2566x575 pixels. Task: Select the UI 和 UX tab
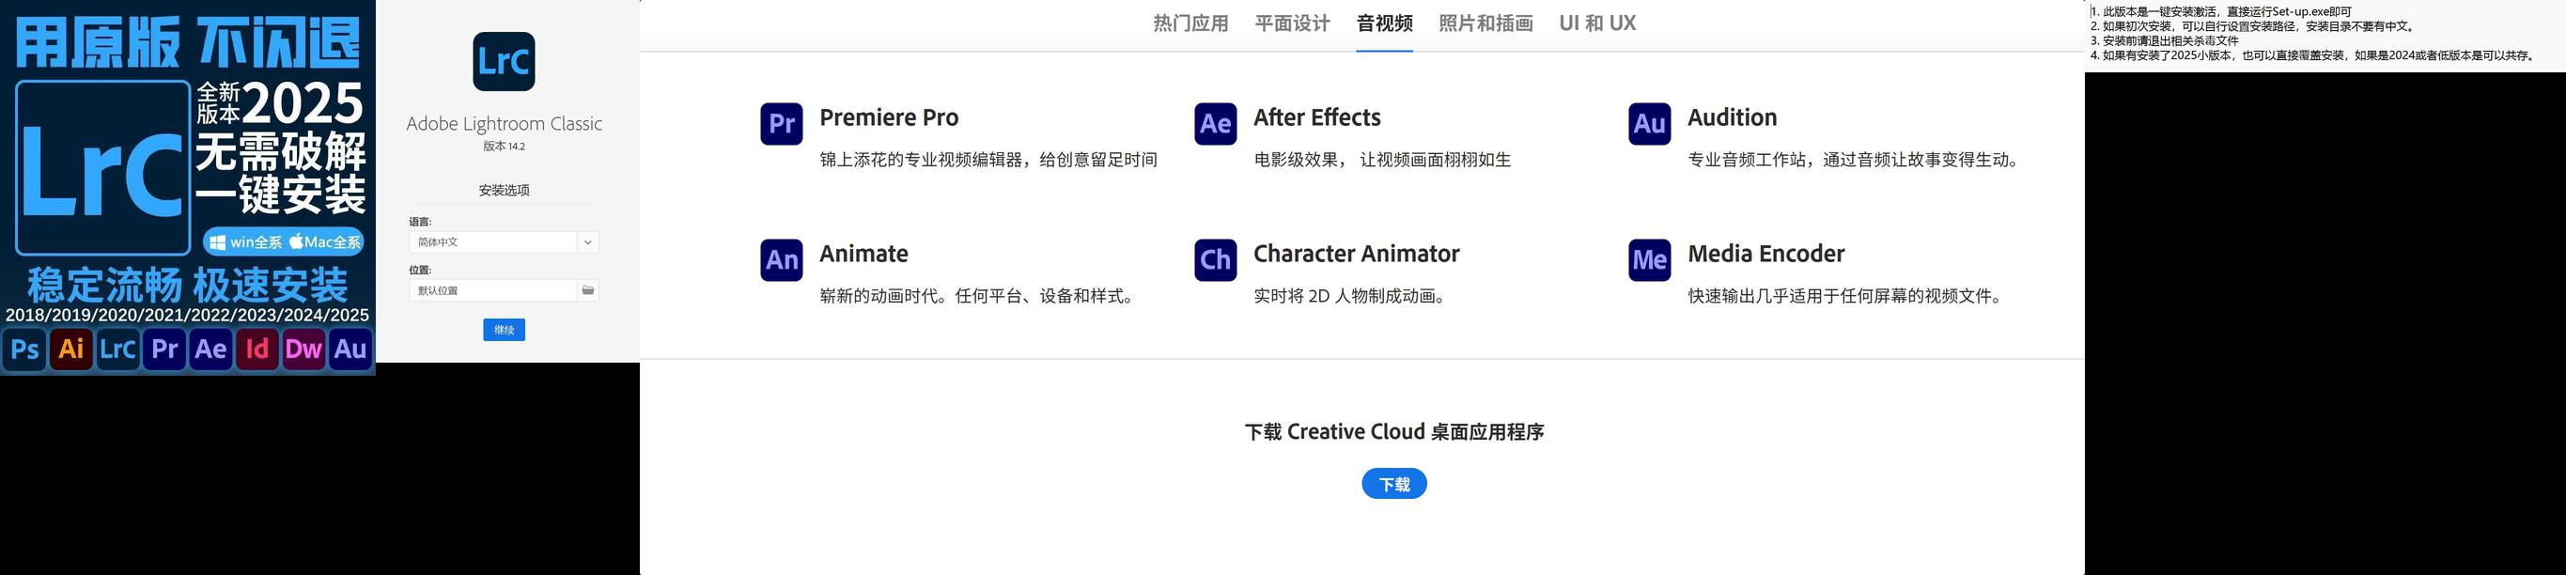point(1596,23)
